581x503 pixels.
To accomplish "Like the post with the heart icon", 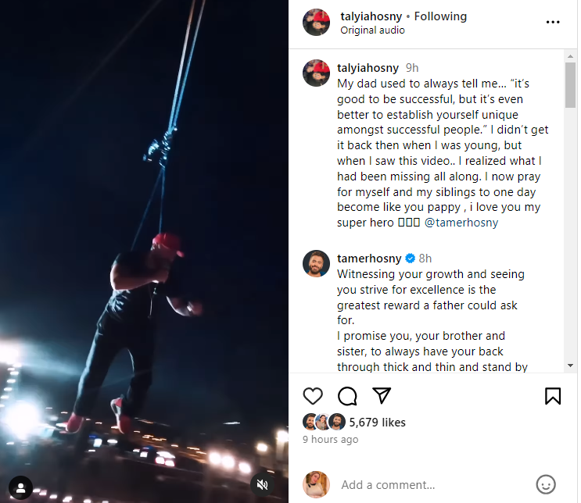I will coord(313,396).
